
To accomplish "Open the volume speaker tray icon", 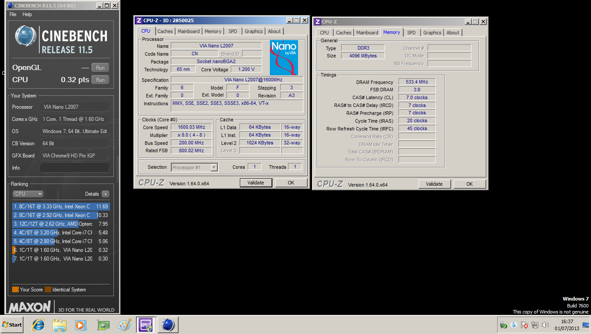I will coord(545,325).
